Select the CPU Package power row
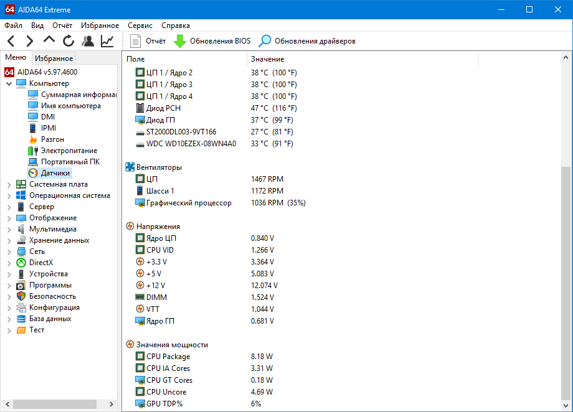This screenshot has height=412, width=573. pyautogui.click(x=168, y=357)
